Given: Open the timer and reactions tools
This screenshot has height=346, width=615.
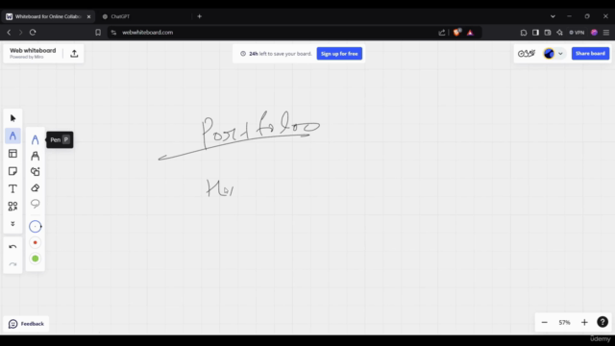Looking at the screenshot, I should click(x=526, y=54).
